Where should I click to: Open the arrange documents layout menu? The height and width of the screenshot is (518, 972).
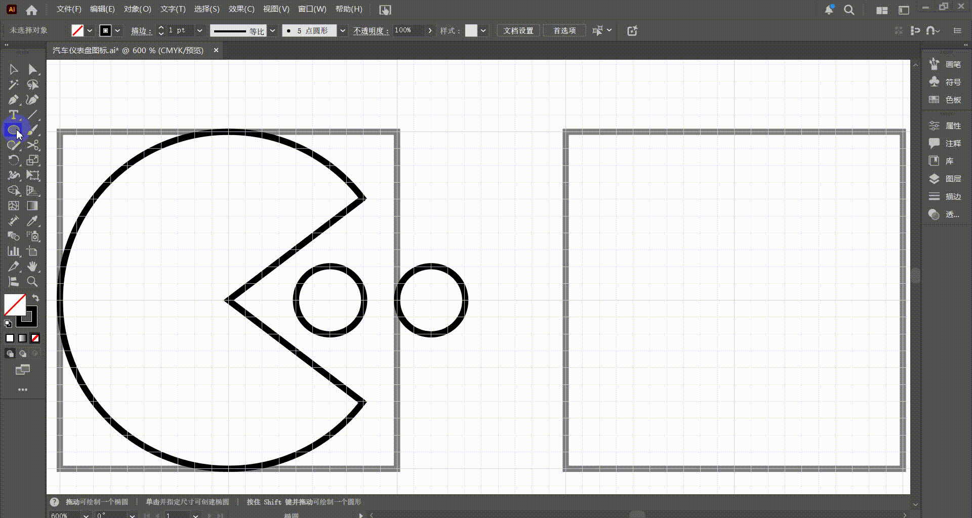click(882, 10)
